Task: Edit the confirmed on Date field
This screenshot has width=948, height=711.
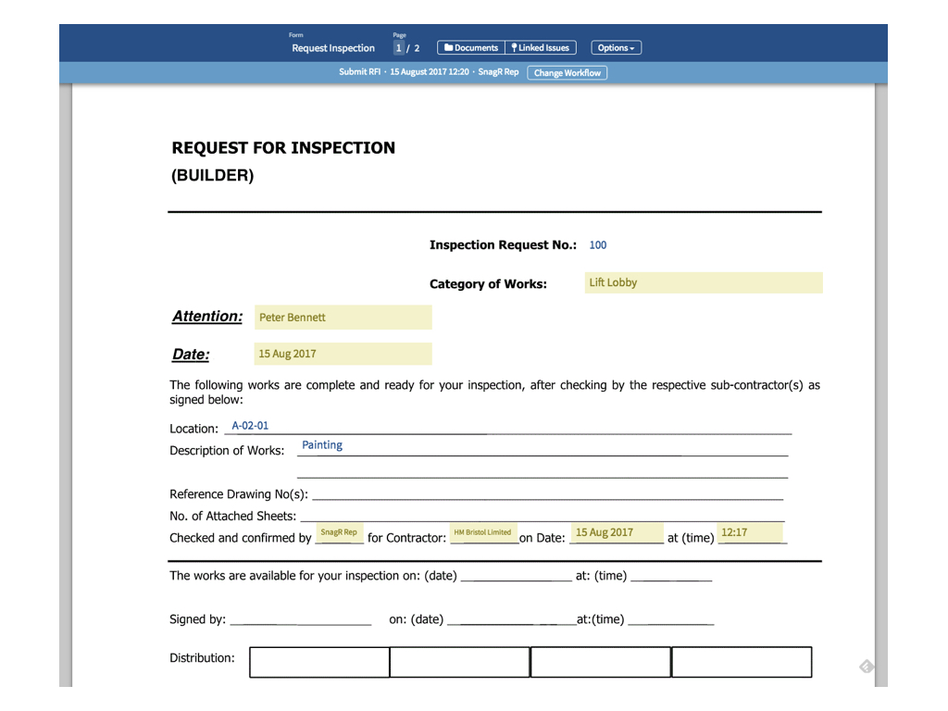Action: click(617, 532)
